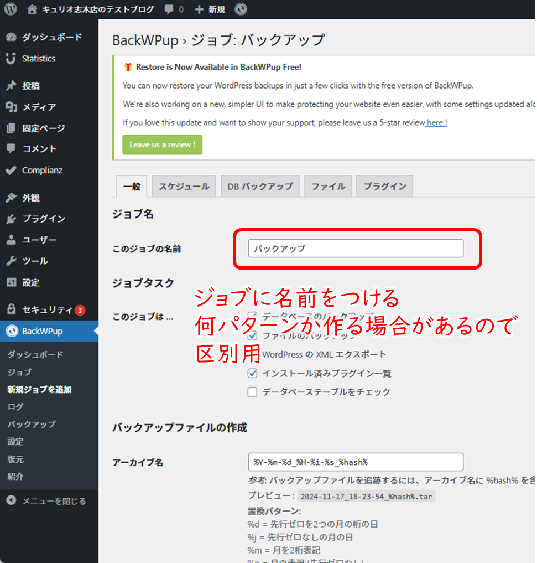Click the このジョブの名前 input field
The width and height of the screenshot is (537, 563).
pos(356,249)
